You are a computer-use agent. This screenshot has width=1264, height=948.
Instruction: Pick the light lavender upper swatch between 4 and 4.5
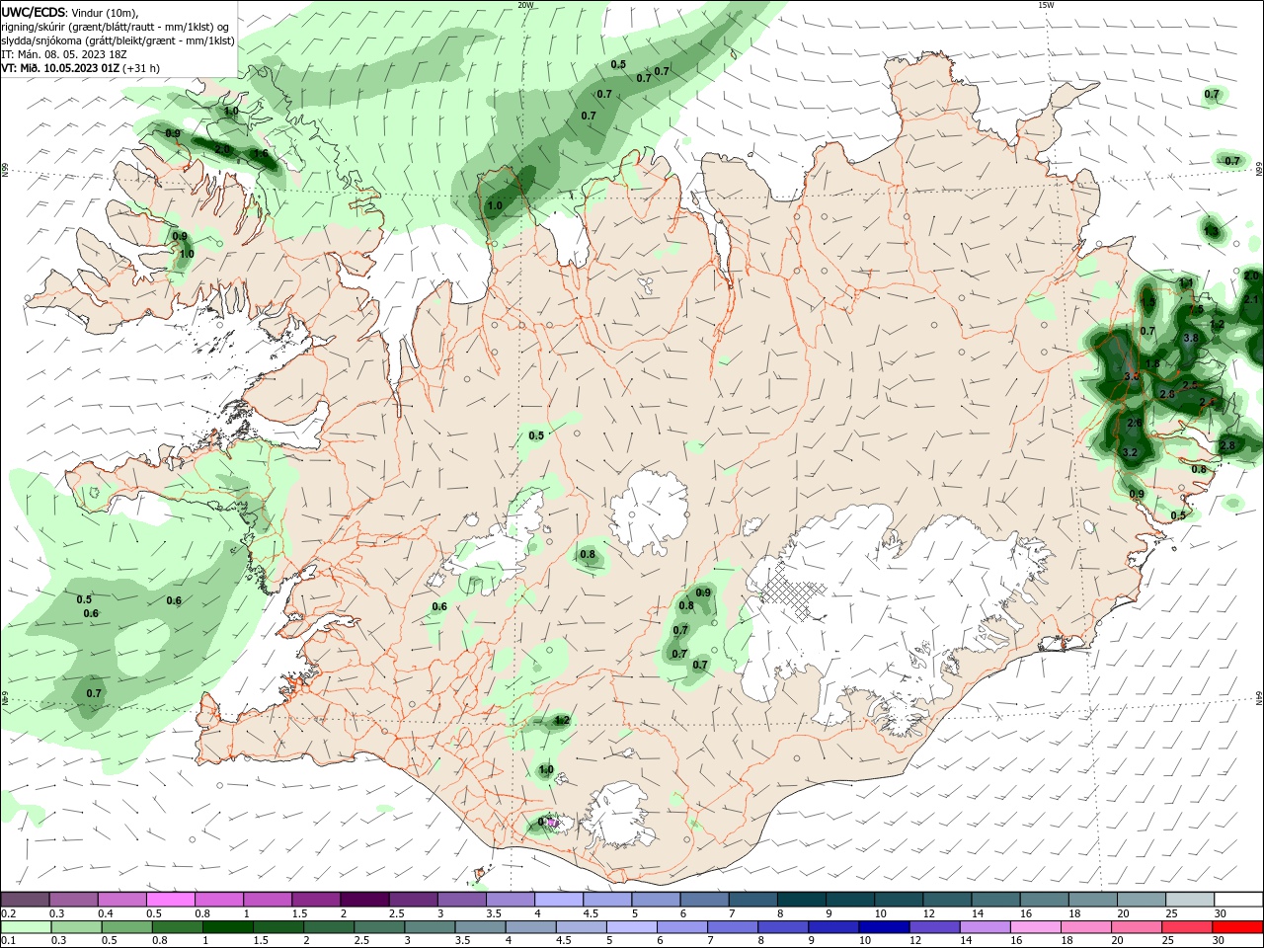(559, 900)
